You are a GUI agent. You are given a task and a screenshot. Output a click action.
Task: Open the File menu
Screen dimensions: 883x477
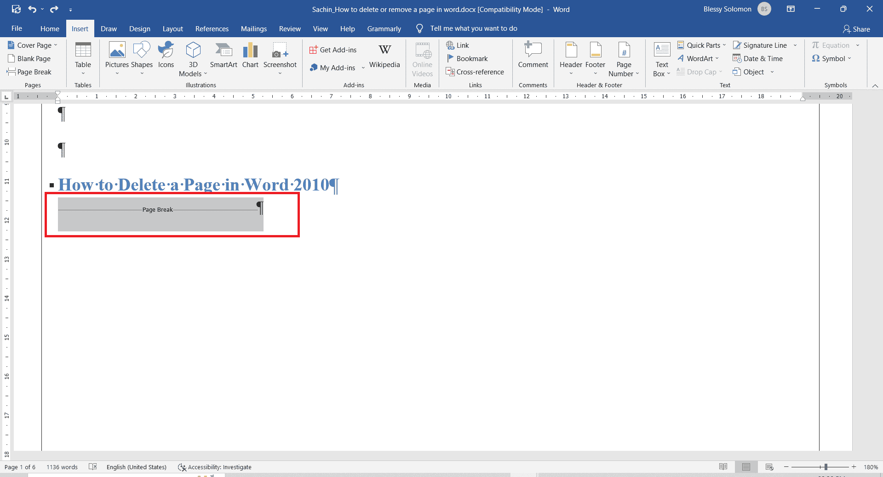[17, 28]
